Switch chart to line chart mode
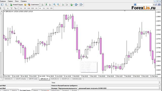 tap(50, 5)
